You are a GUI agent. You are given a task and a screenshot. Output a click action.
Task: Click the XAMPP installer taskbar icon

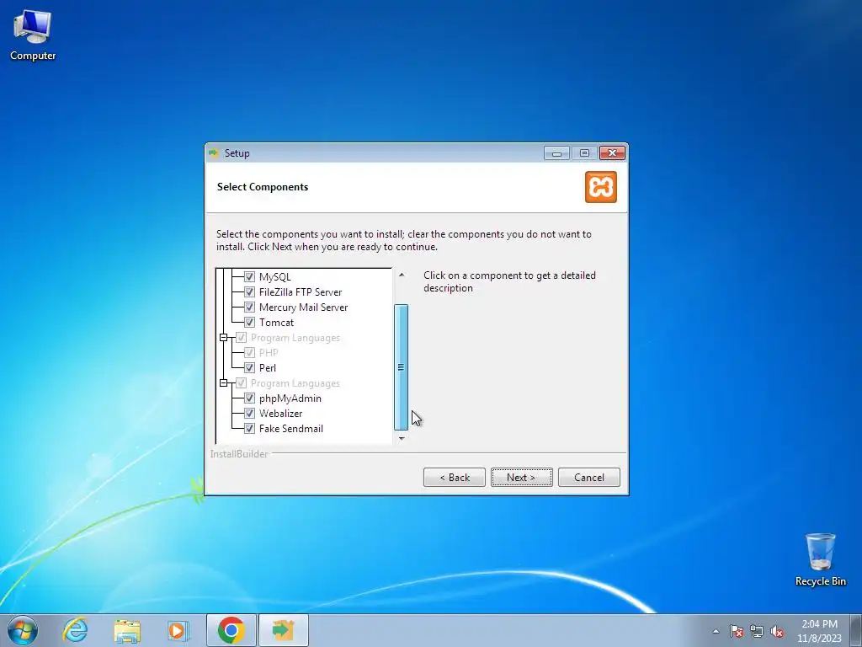tap(283, 630)
